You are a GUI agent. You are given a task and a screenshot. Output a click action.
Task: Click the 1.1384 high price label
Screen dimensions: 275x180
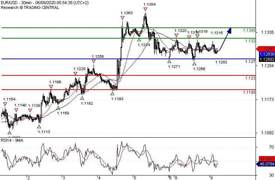coord(149,4)
